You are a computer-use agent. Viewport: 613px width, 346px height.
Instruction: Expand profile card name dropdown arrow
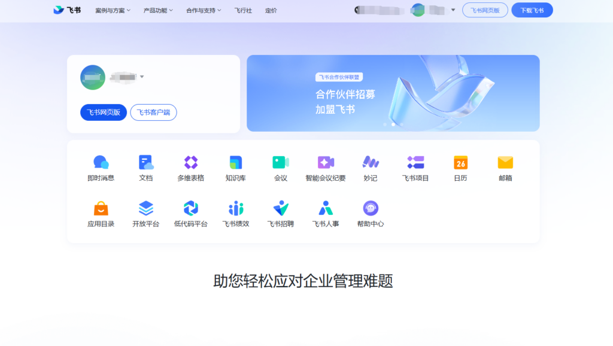click(142, 77)
